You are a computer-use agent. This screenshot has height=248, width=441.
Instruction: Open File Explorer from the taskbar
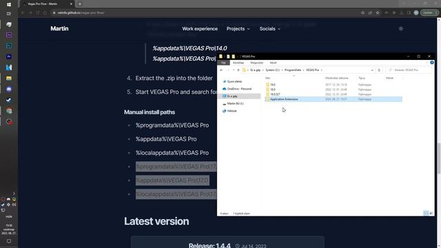(x=9, y=79)
